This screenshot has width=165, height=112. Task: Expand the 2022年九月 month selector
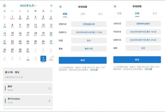click(x=28, y=6)
